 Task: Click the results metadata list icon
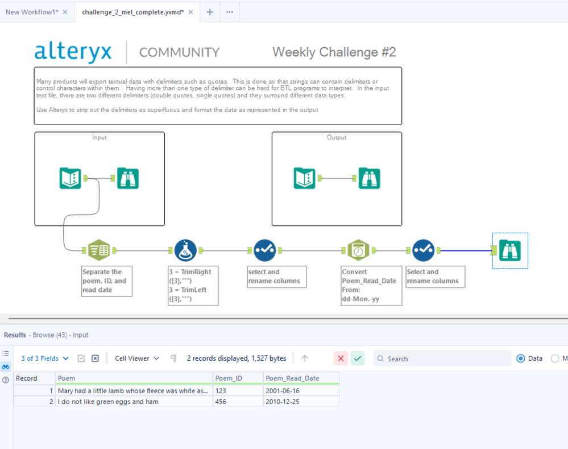(6, 353)
